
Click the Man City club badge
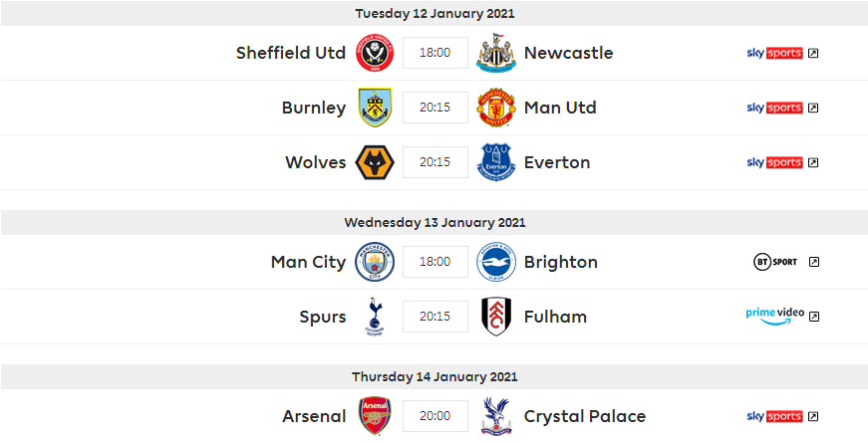pos(375,262)
